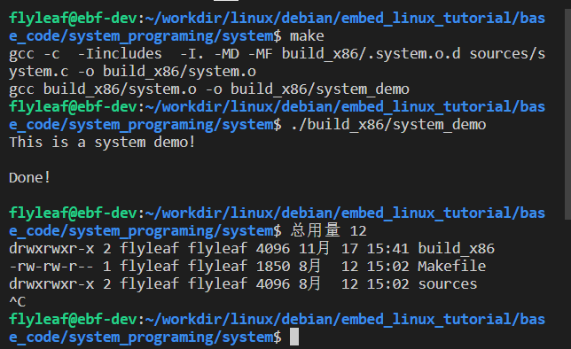Click the '15:41' timestamp in the listing

point(387,249)
